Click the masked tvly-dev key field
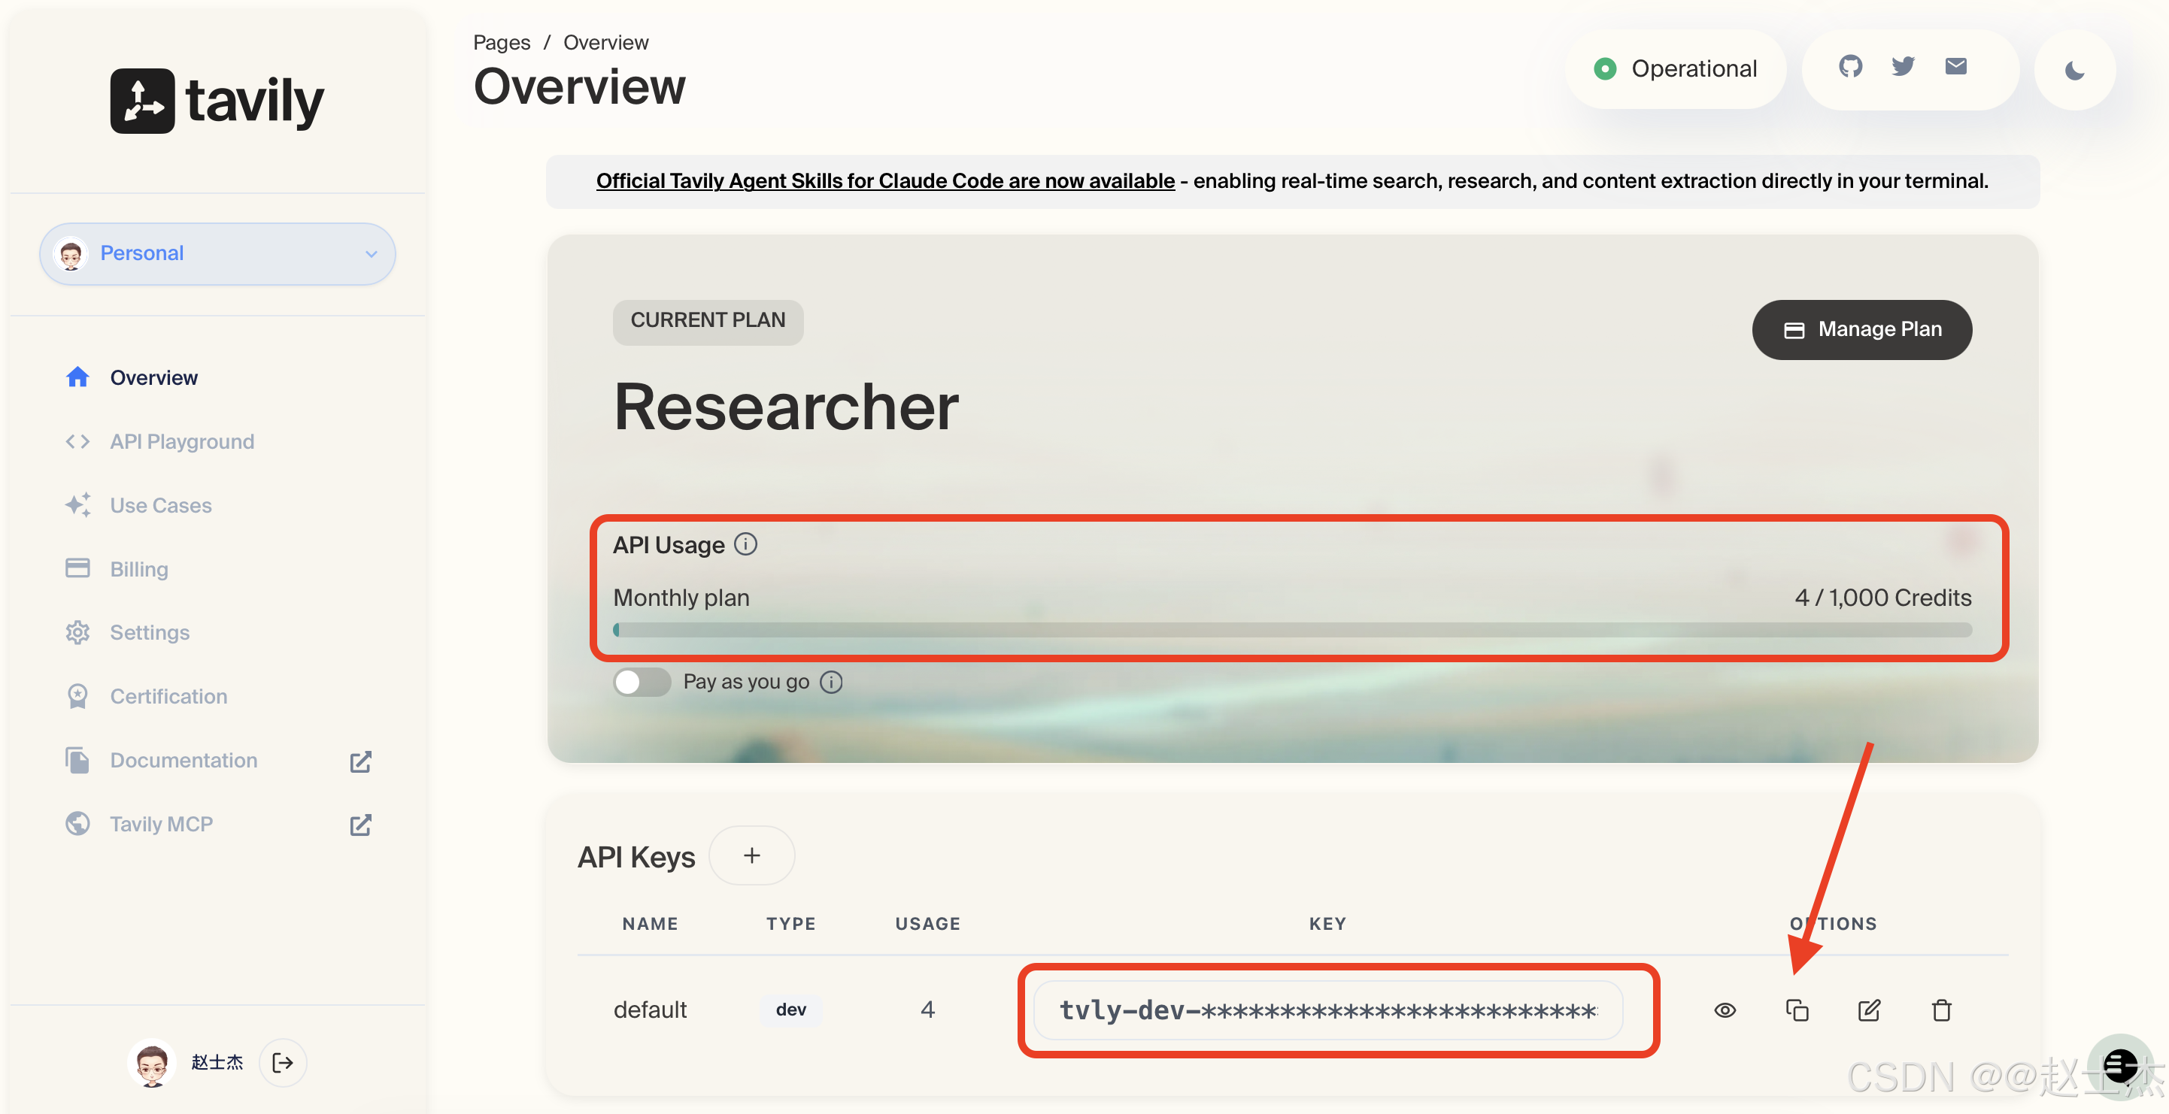The height and width of the screenshot is (1114, 2169). (x=1328, y=1010)
